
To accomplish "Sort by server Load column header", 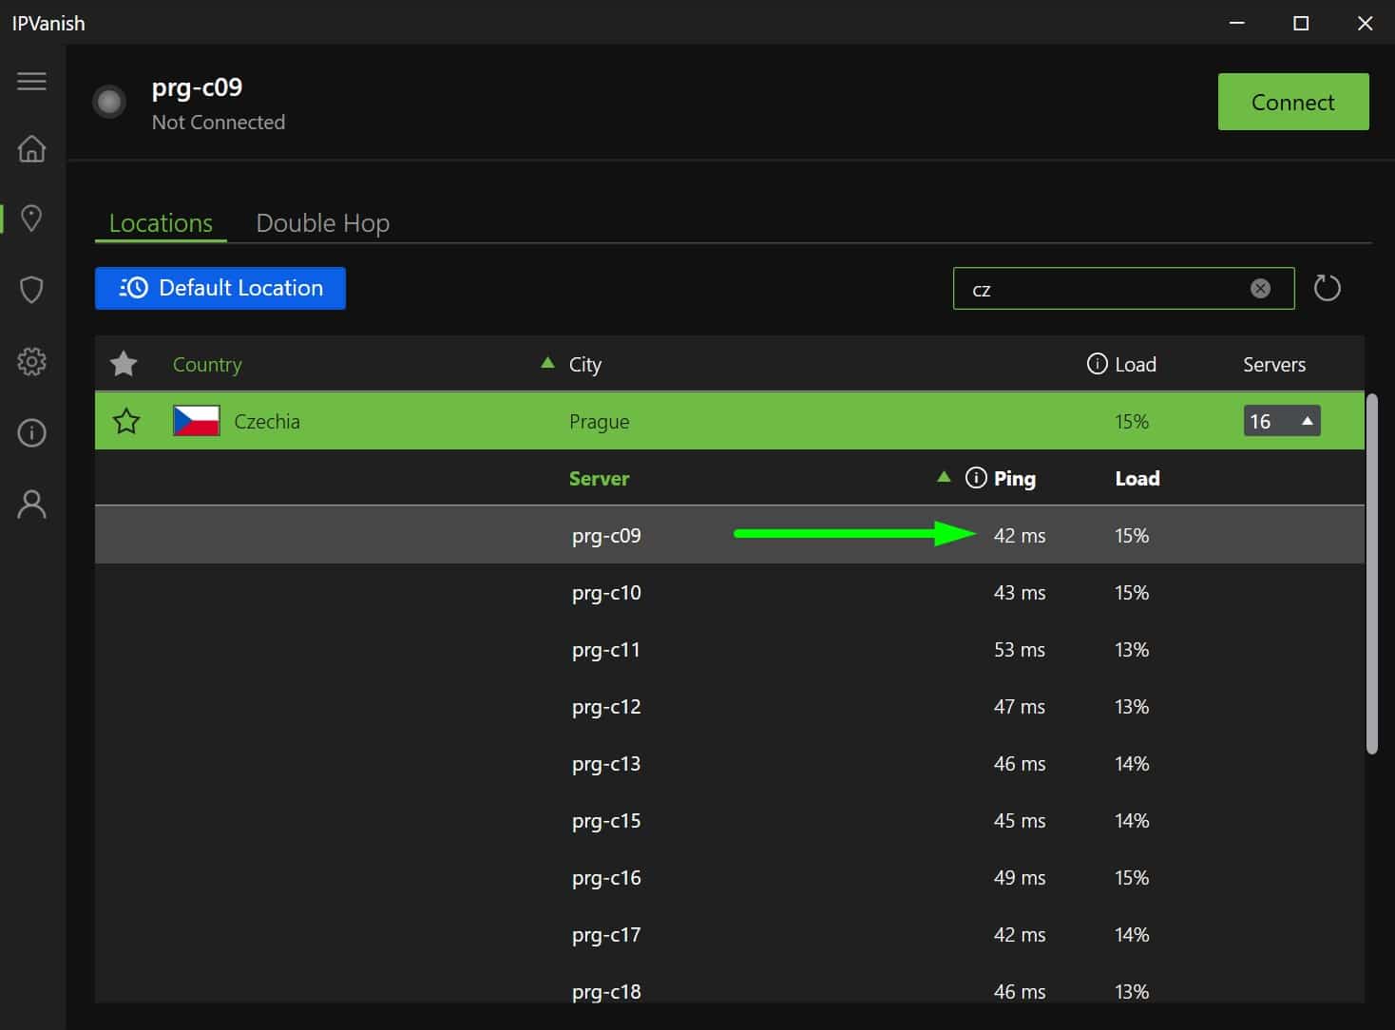I will click(x=1137, y=479).
